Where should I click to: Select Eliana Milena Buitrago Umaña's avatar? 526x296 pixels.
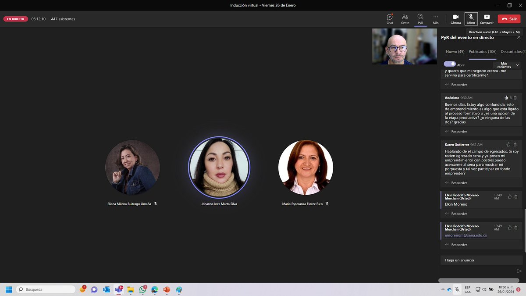point(132,168)
